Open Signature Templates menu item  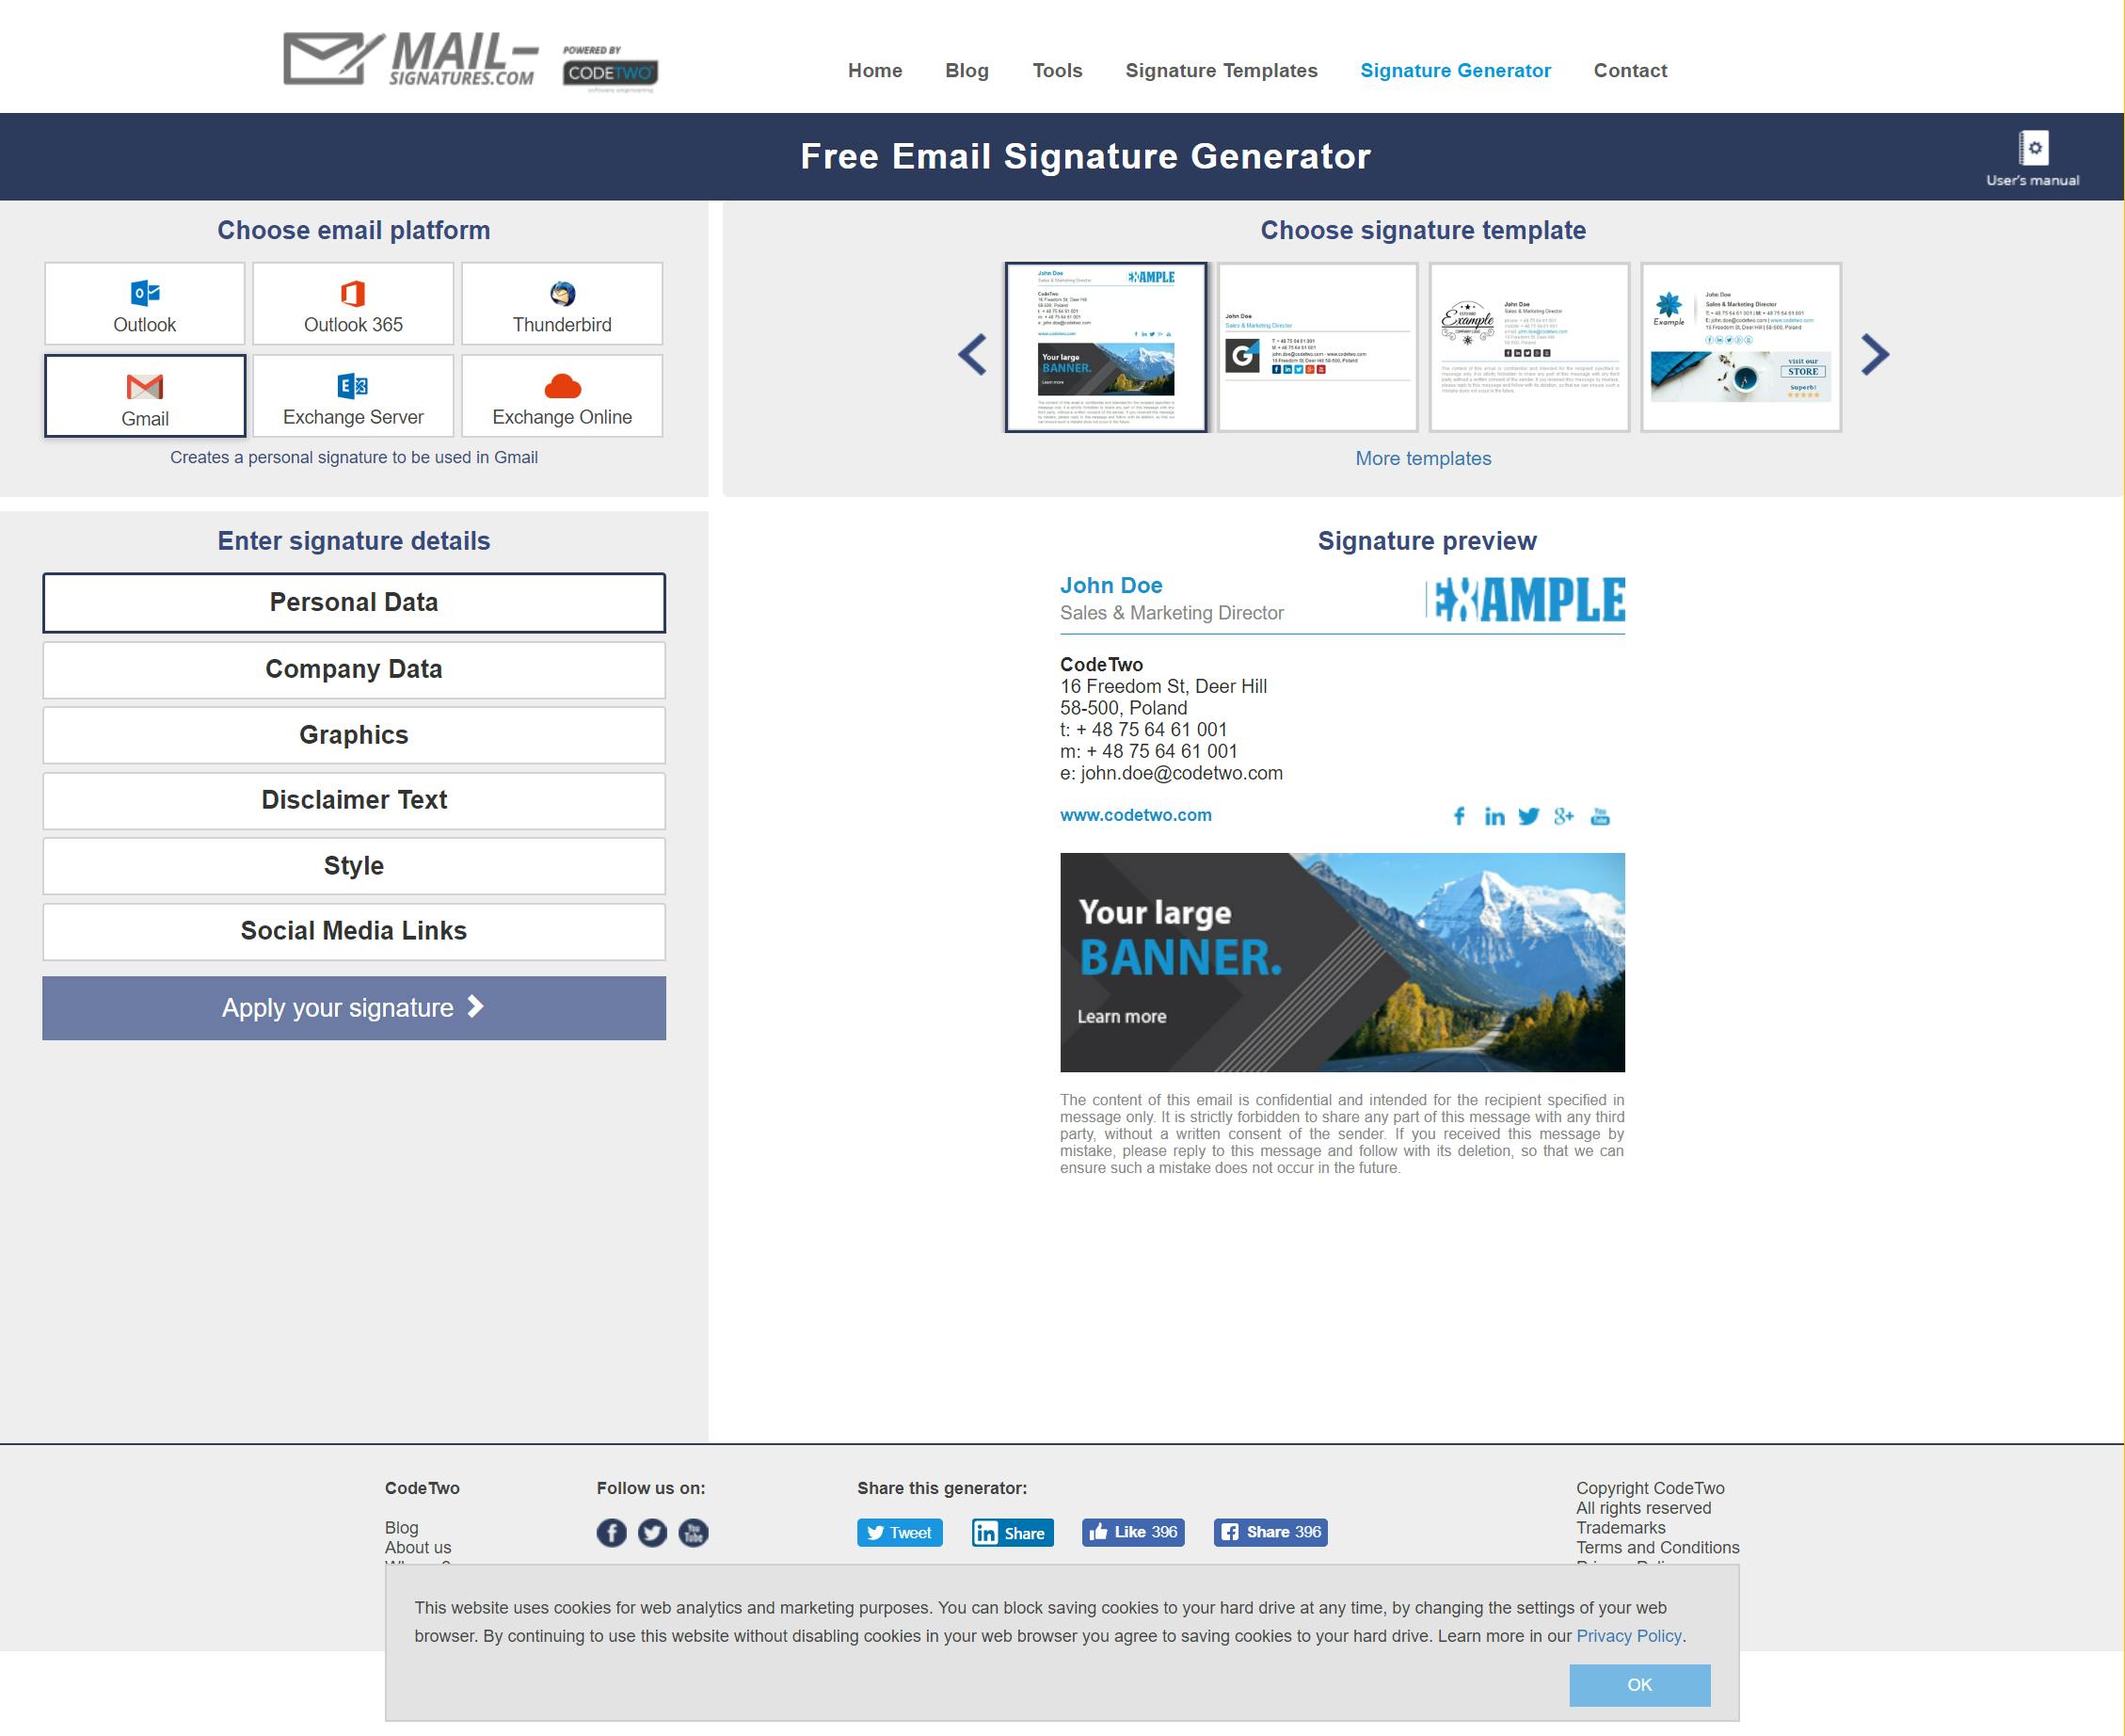click(1221, 70)
